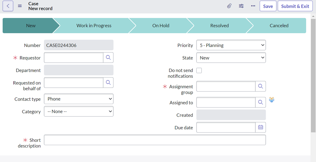The image size is (316, 162).
Task: Focus the Assigned to input field
Action: click(226, 103)
